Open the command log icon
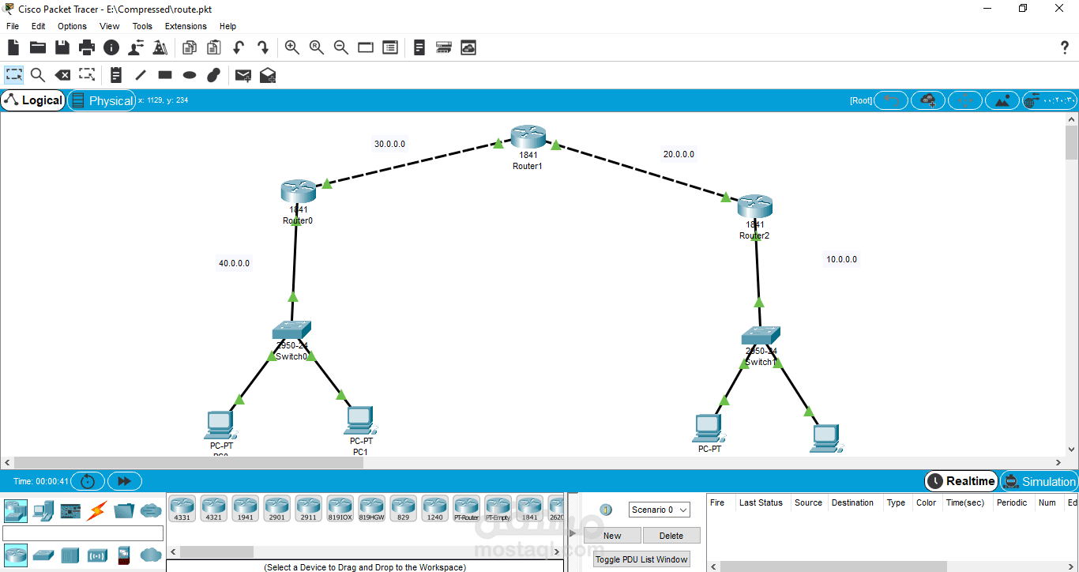The image size is (1079, 572). tap(419, 47)
